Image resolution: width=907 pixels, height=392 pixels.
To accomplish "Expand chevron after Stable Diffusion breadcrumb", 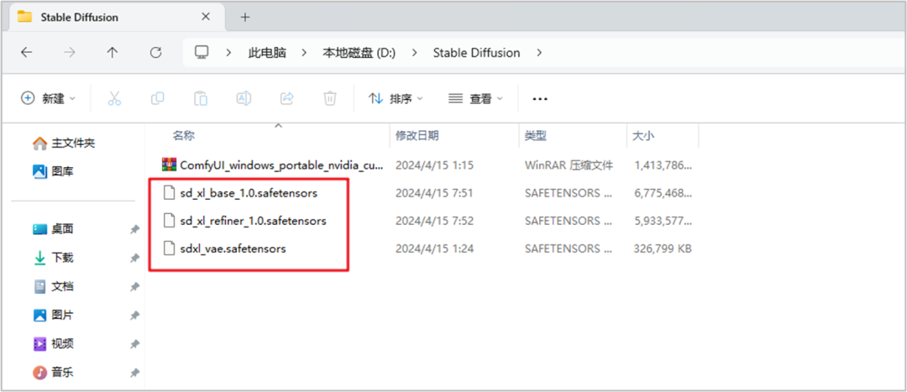I will click(x=539, y=53).
